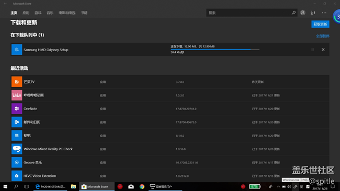Open the pink bilibili app icon

(x=17, y=95)
